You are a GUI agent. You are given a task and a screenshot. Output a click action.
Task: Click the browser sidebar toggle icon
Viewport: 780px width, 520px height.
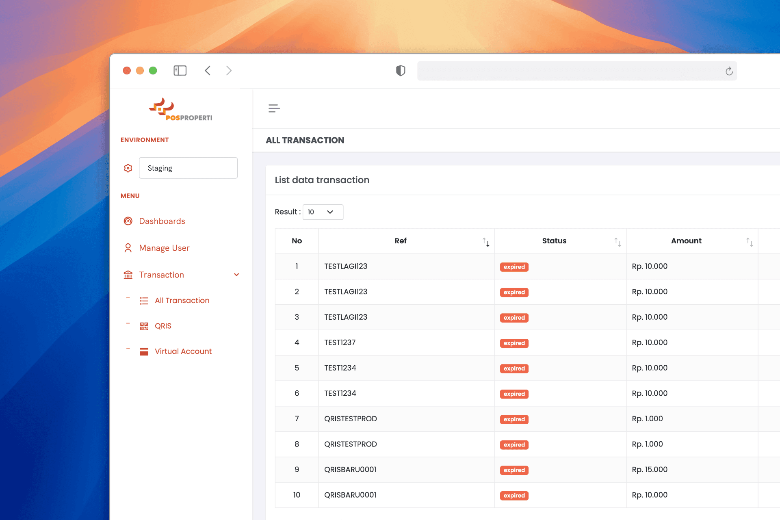[180, 71]
